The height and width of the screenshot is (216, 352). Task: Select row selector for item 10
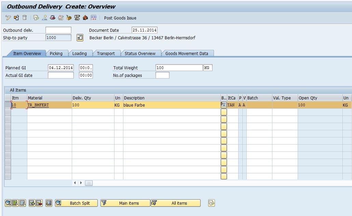(8, 105)
